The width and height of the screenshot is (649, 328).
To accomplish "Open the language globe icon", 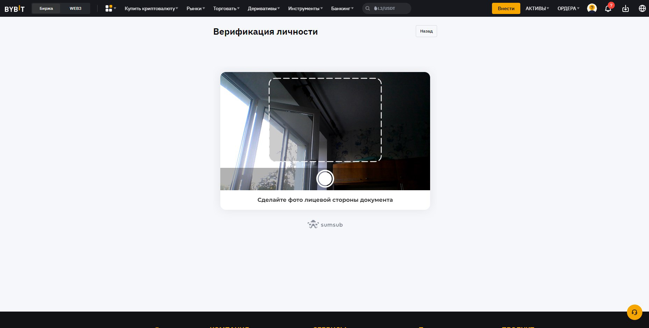I will [642, 8].
